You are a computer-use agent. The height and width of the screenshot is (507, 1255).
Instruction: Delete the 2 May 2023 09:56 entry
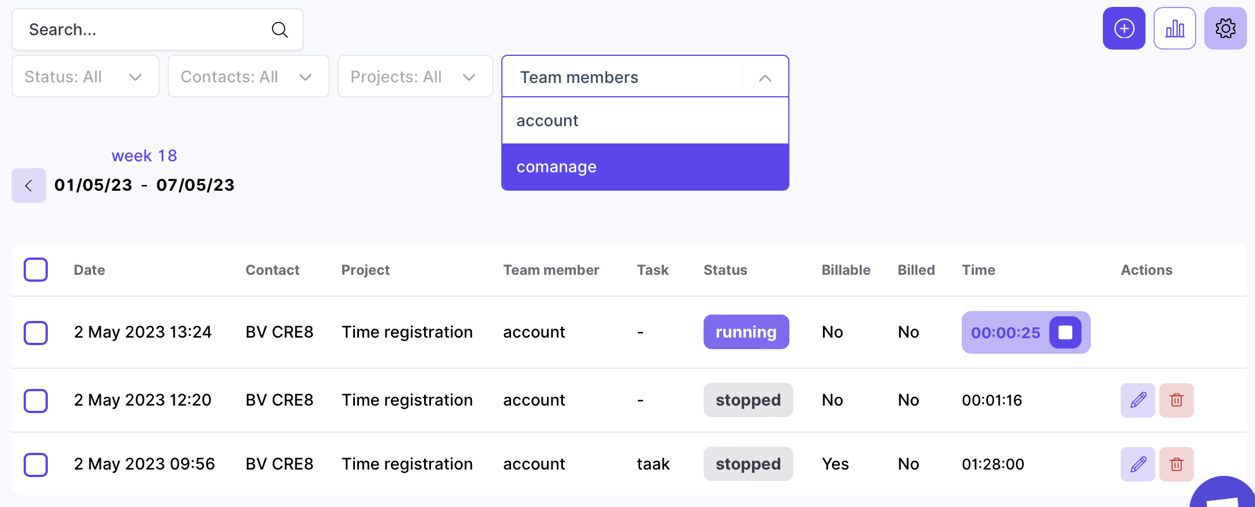[1176, 464]
